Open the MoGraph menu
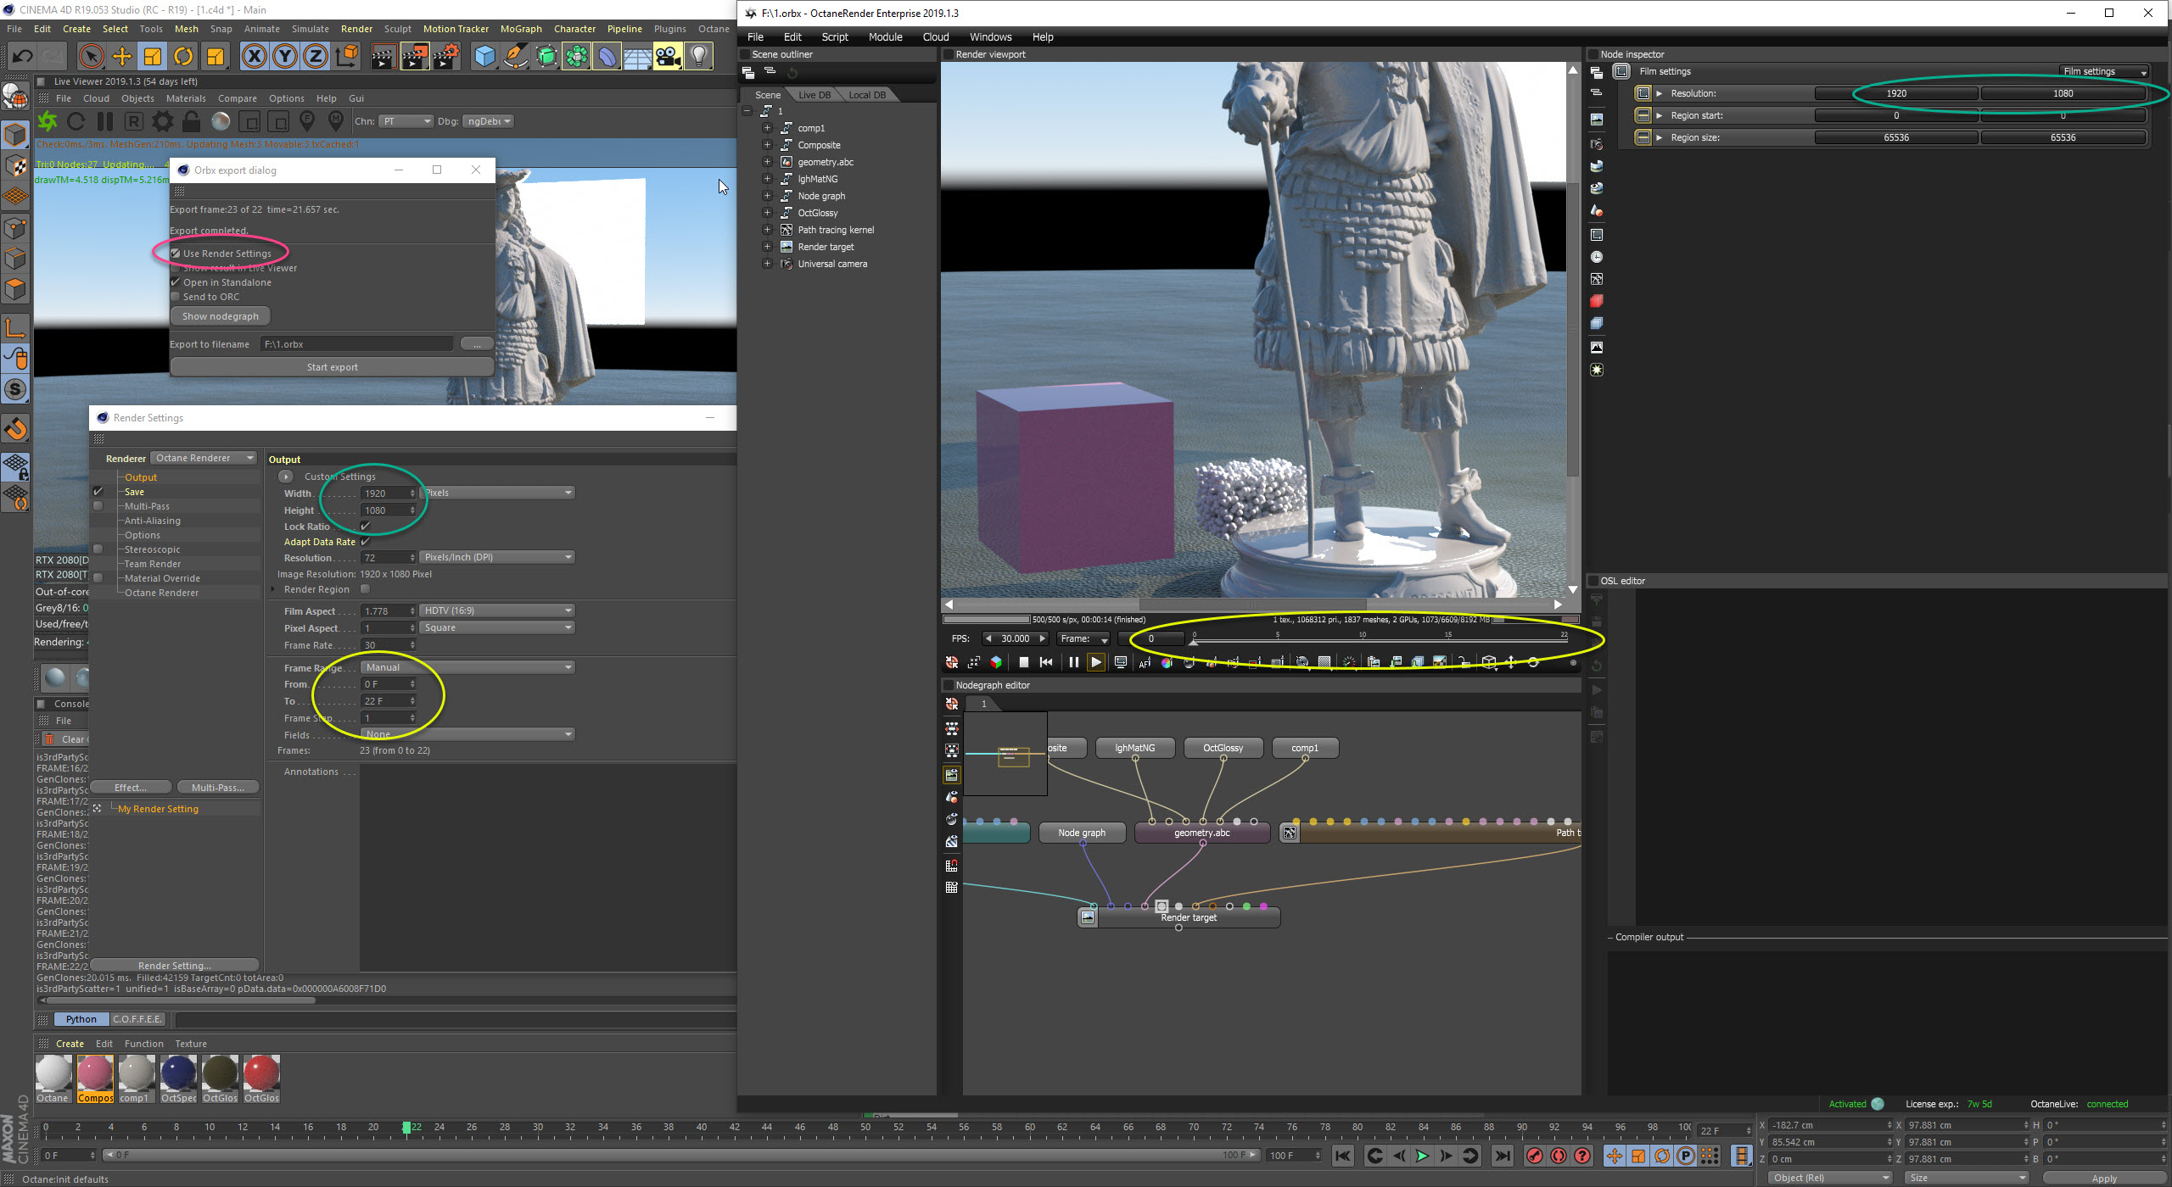The image size is (2172, 1187). click(x=520, y=29)
